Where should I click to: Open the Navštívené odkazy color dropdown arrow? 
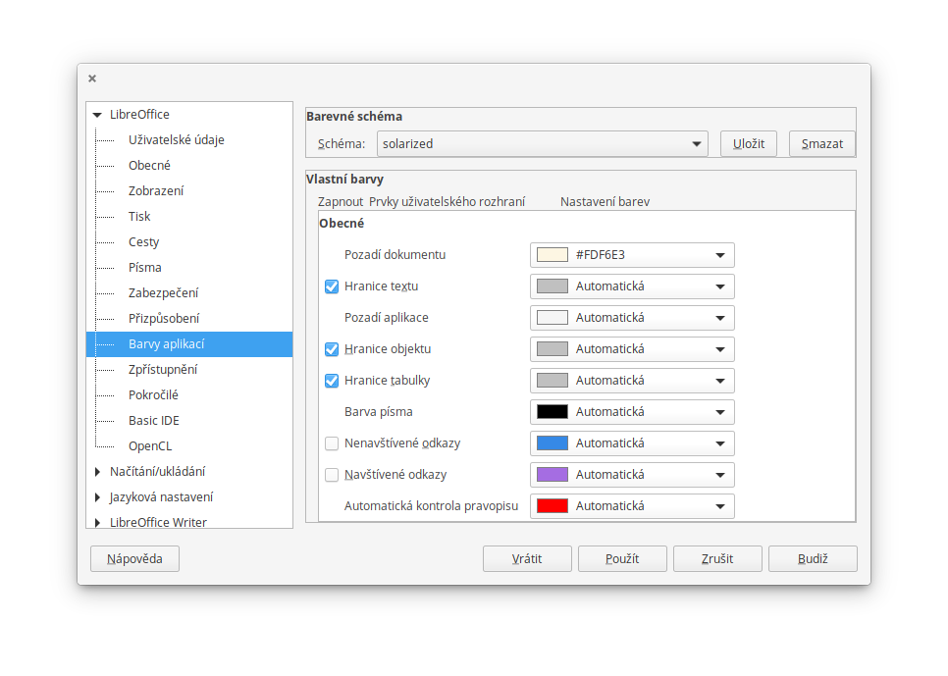click(720, 475)
